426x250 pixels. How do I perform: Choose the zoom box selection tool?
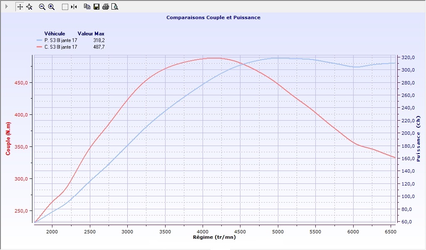pyautogui.click(x=65, y=7)
